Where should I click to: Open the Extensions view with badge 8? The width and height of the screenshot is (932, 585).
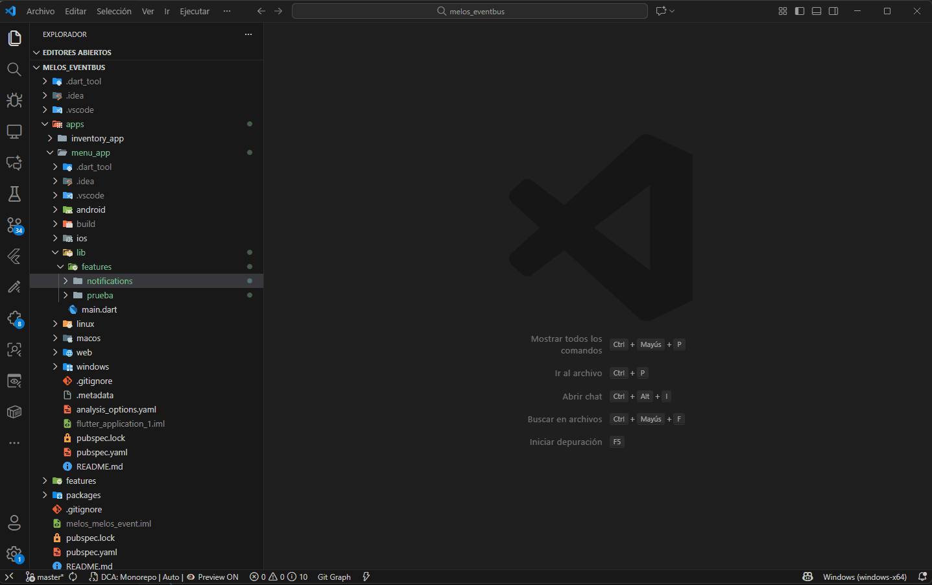click(14, 318)
